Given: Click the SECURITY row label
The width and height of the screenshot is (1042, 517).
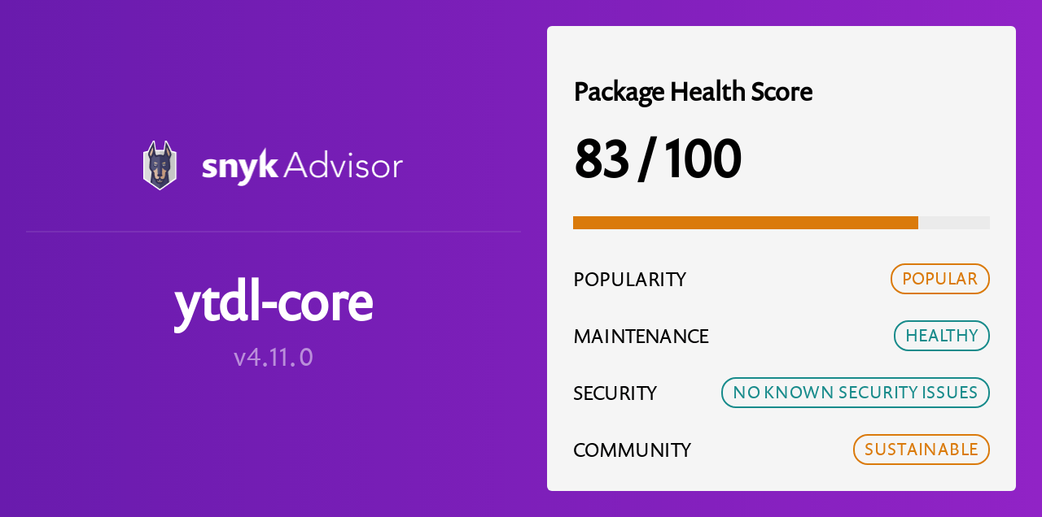Looking at the screenshot, I should point(615,393).
